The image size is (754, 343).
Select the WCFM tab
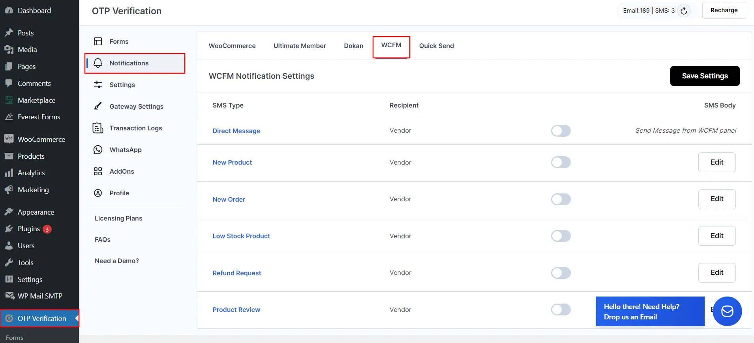point(391,45)
